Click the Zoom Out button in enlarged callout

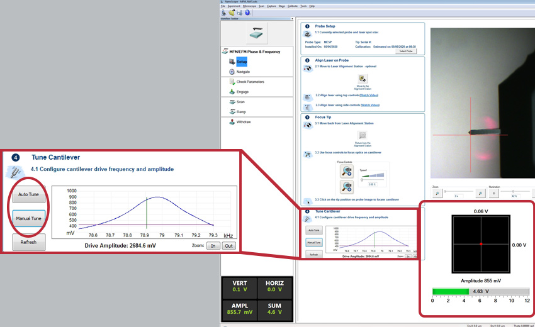(229, 246)
